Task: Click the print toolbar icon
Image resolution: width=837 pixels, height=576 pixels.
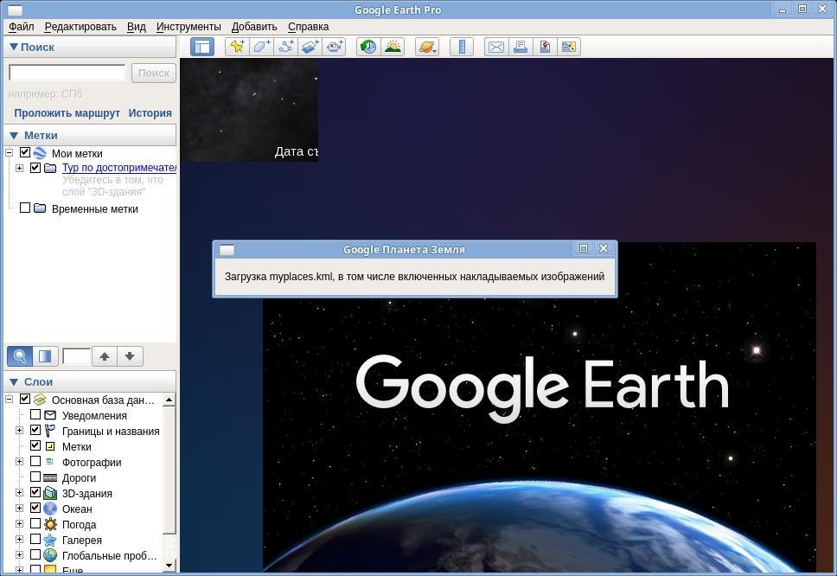Action: pyautogui.click(x=521, y=47)
